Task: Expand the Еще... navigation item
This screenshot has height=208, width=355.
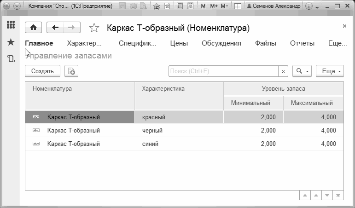Action: [338, 43]
